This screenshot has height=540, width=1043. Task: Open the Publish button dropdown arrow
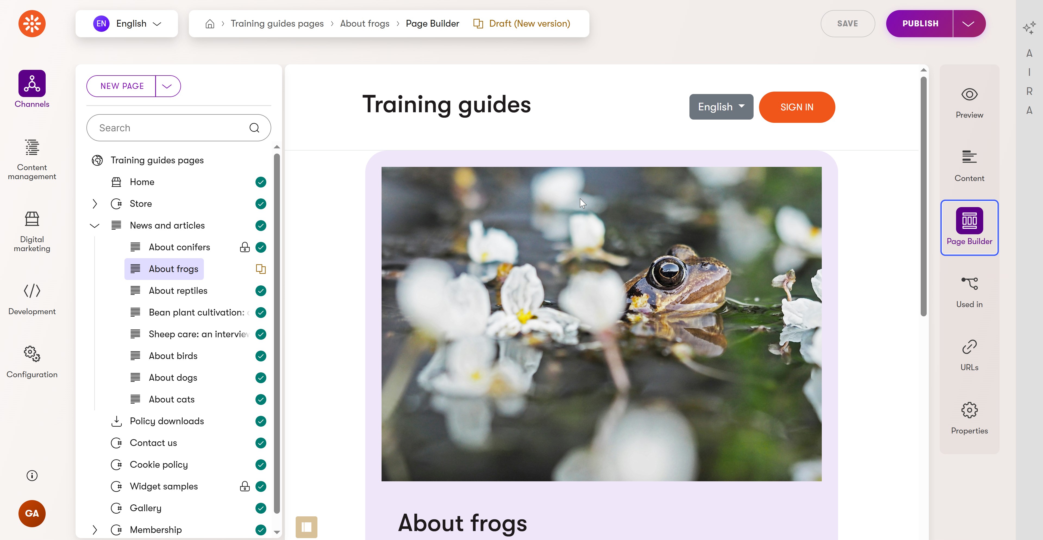[x=969, y=24]
